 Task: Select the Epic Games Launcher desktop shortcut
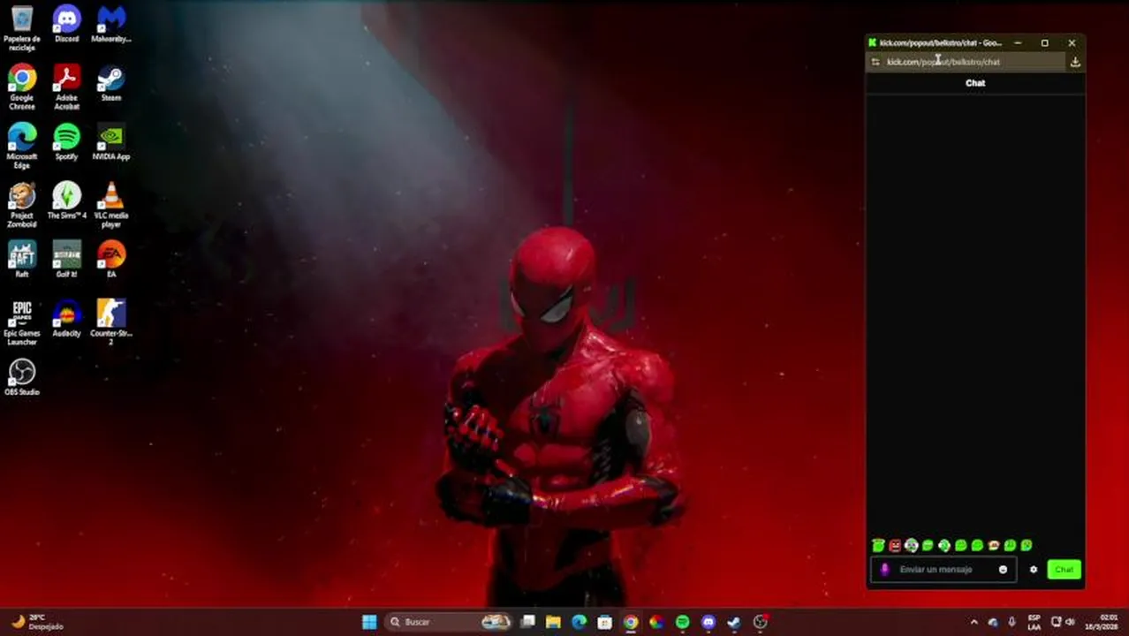(22, 322)
